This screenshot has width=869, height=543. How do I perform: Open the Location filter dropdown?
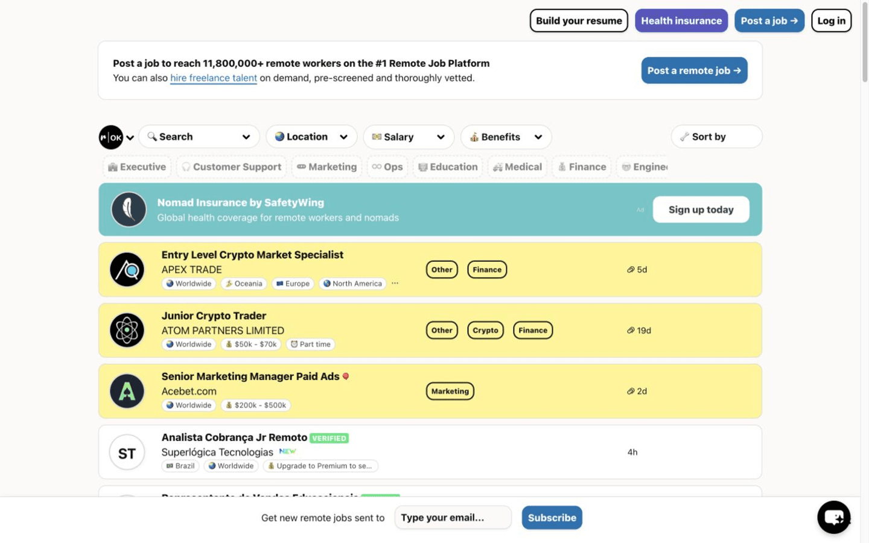point(311,137)
